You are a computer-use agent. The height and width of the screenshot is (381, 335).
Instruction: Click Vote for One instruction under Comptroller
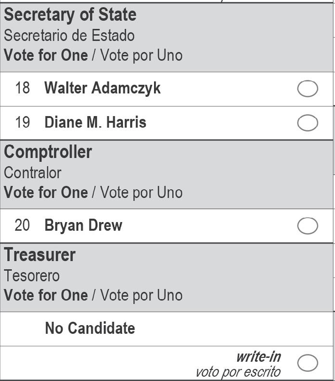point(46,193)
